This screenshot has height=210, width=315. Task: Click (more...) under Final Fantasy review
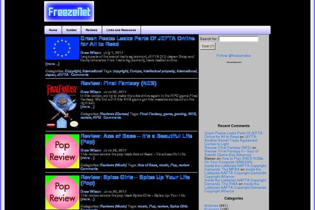pos(87,107)
